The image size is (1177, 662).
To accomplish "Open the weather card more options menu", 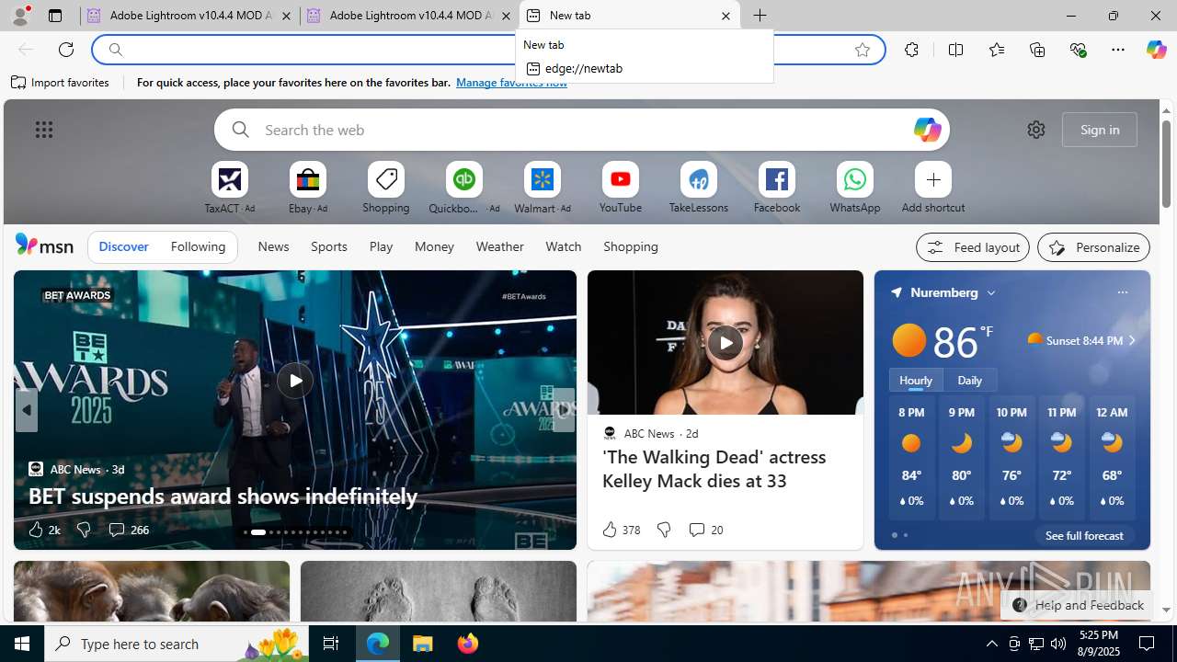I will click(1122, 292).
